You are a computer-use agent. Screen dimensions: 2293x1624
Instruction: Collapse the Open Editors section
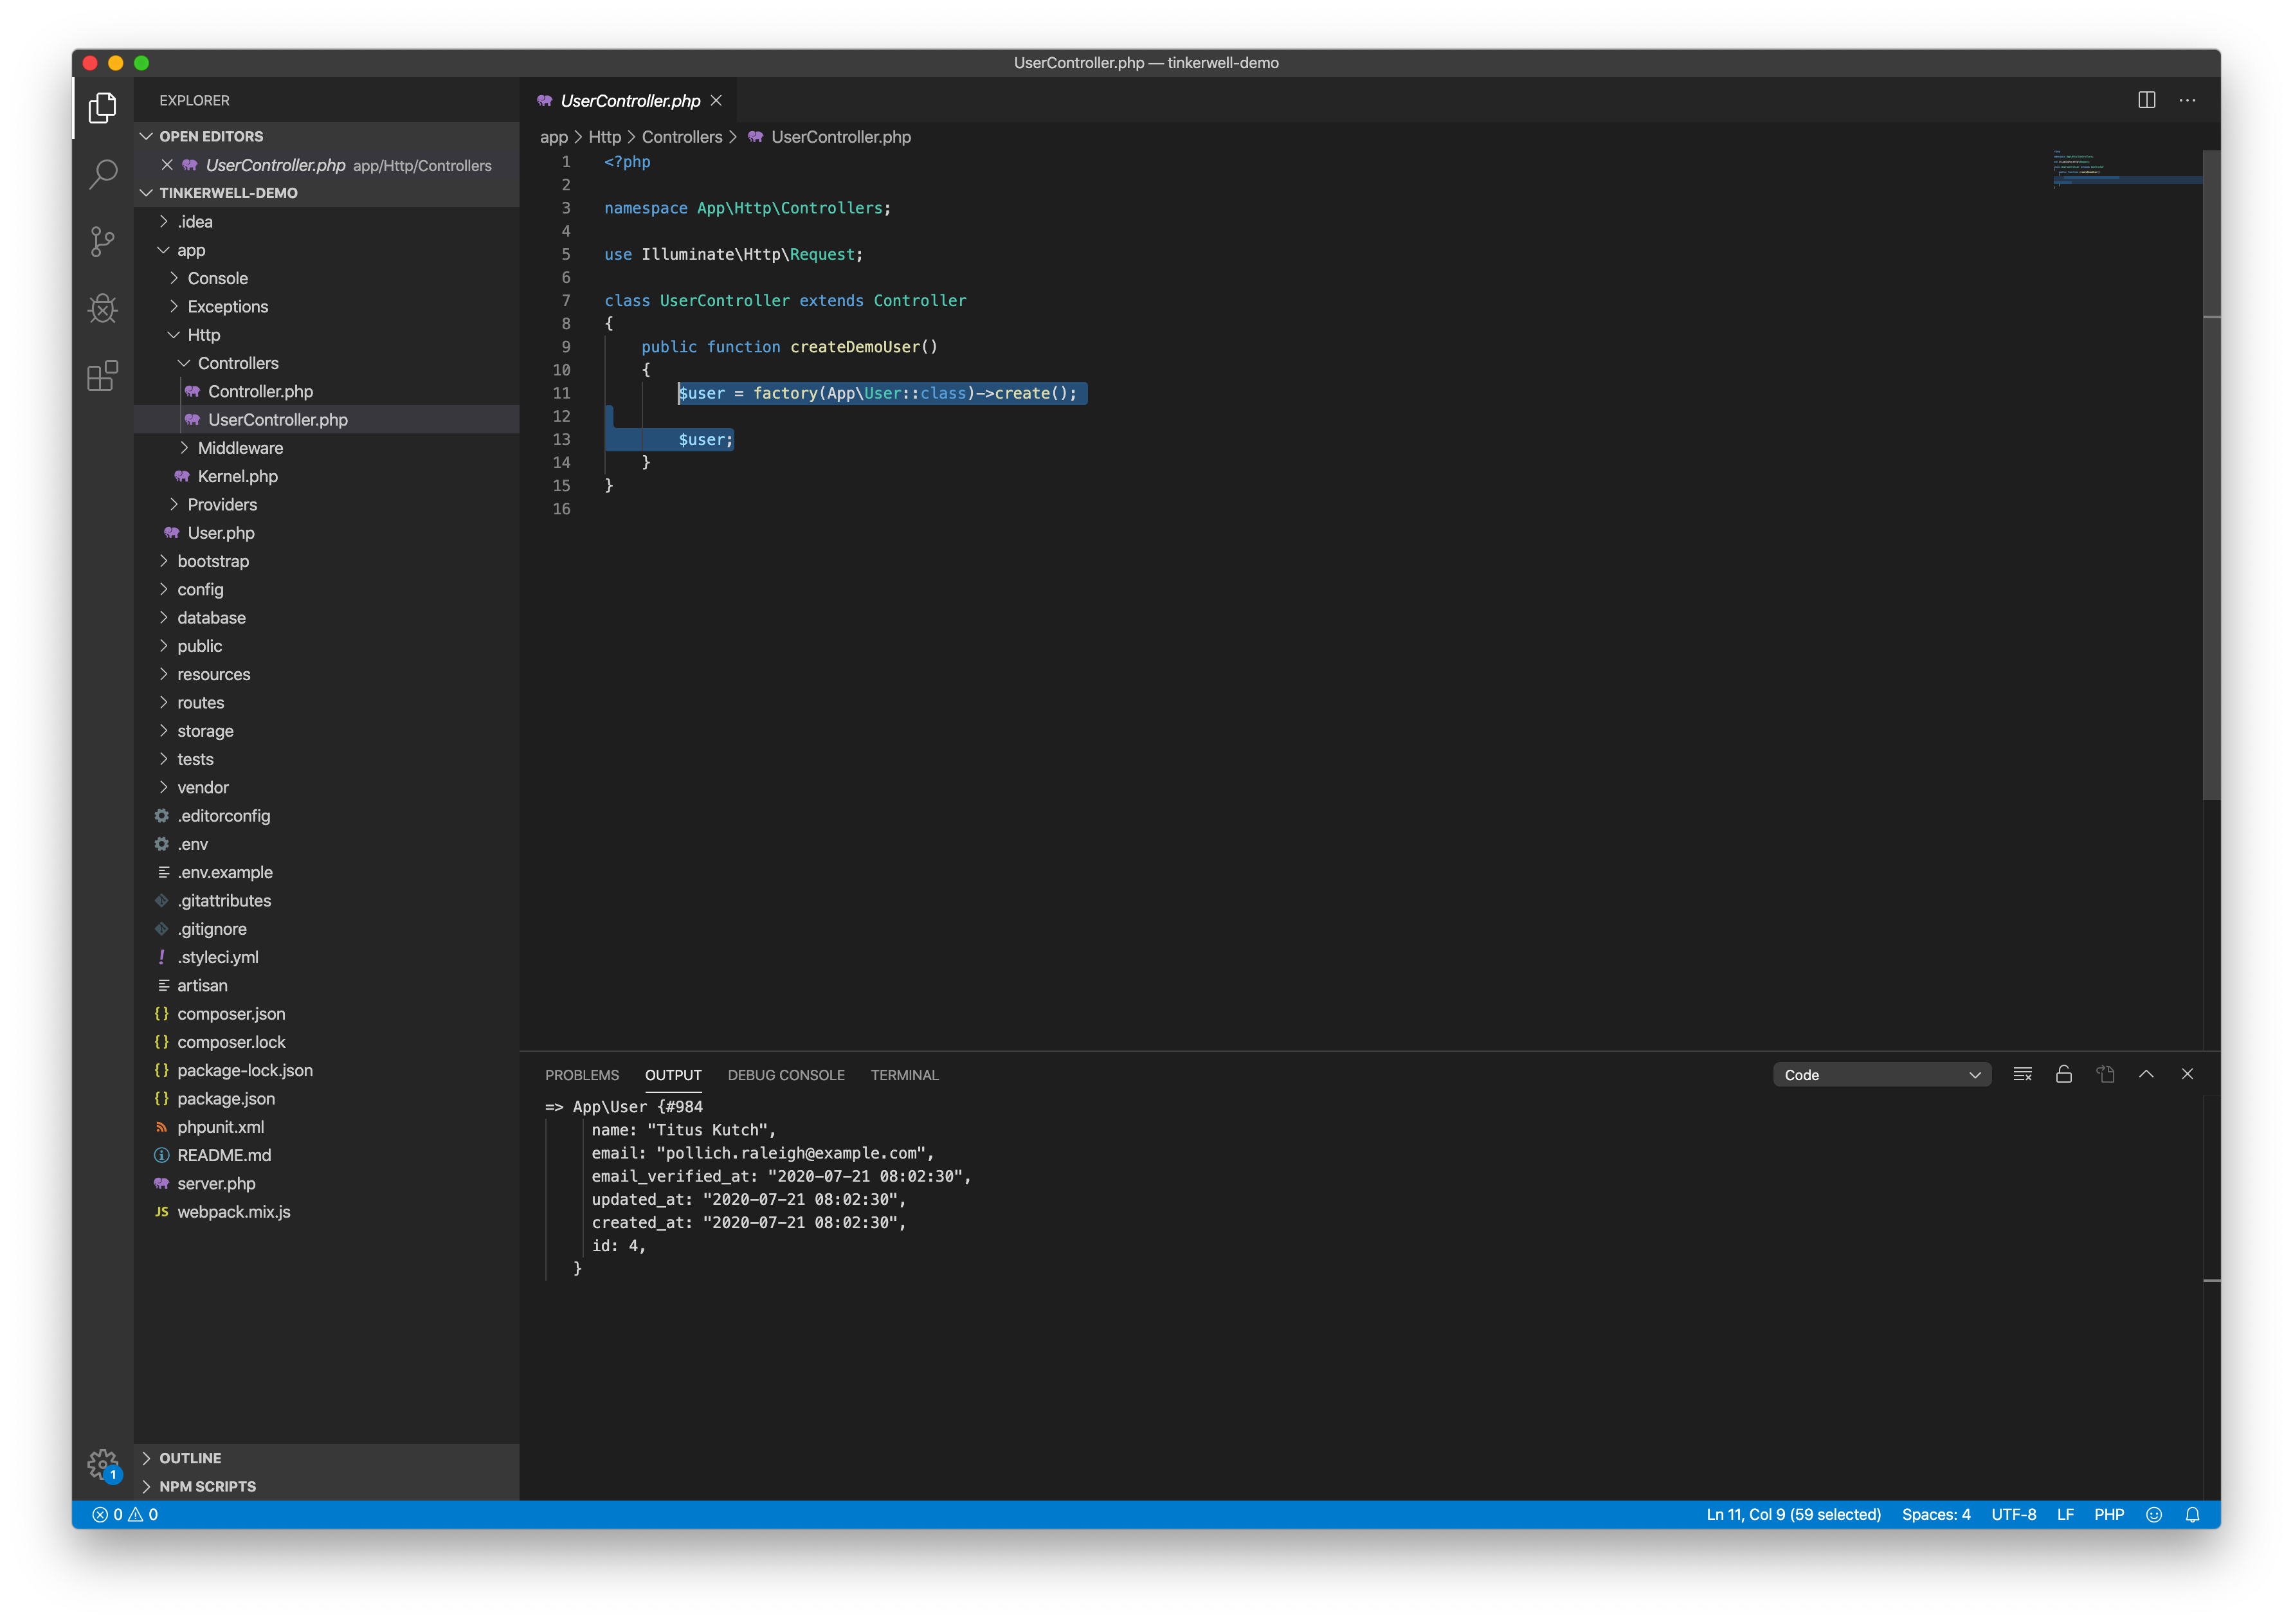326,136
